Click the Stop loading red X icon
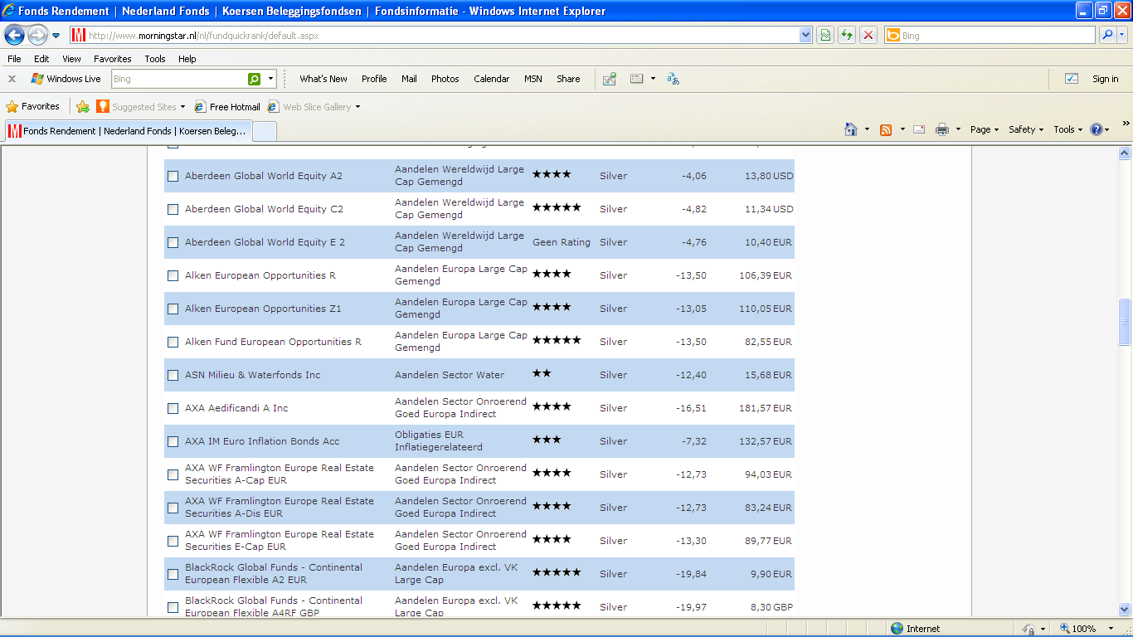The height and width of the screenshot is (637, 1133). pos(868,35)
